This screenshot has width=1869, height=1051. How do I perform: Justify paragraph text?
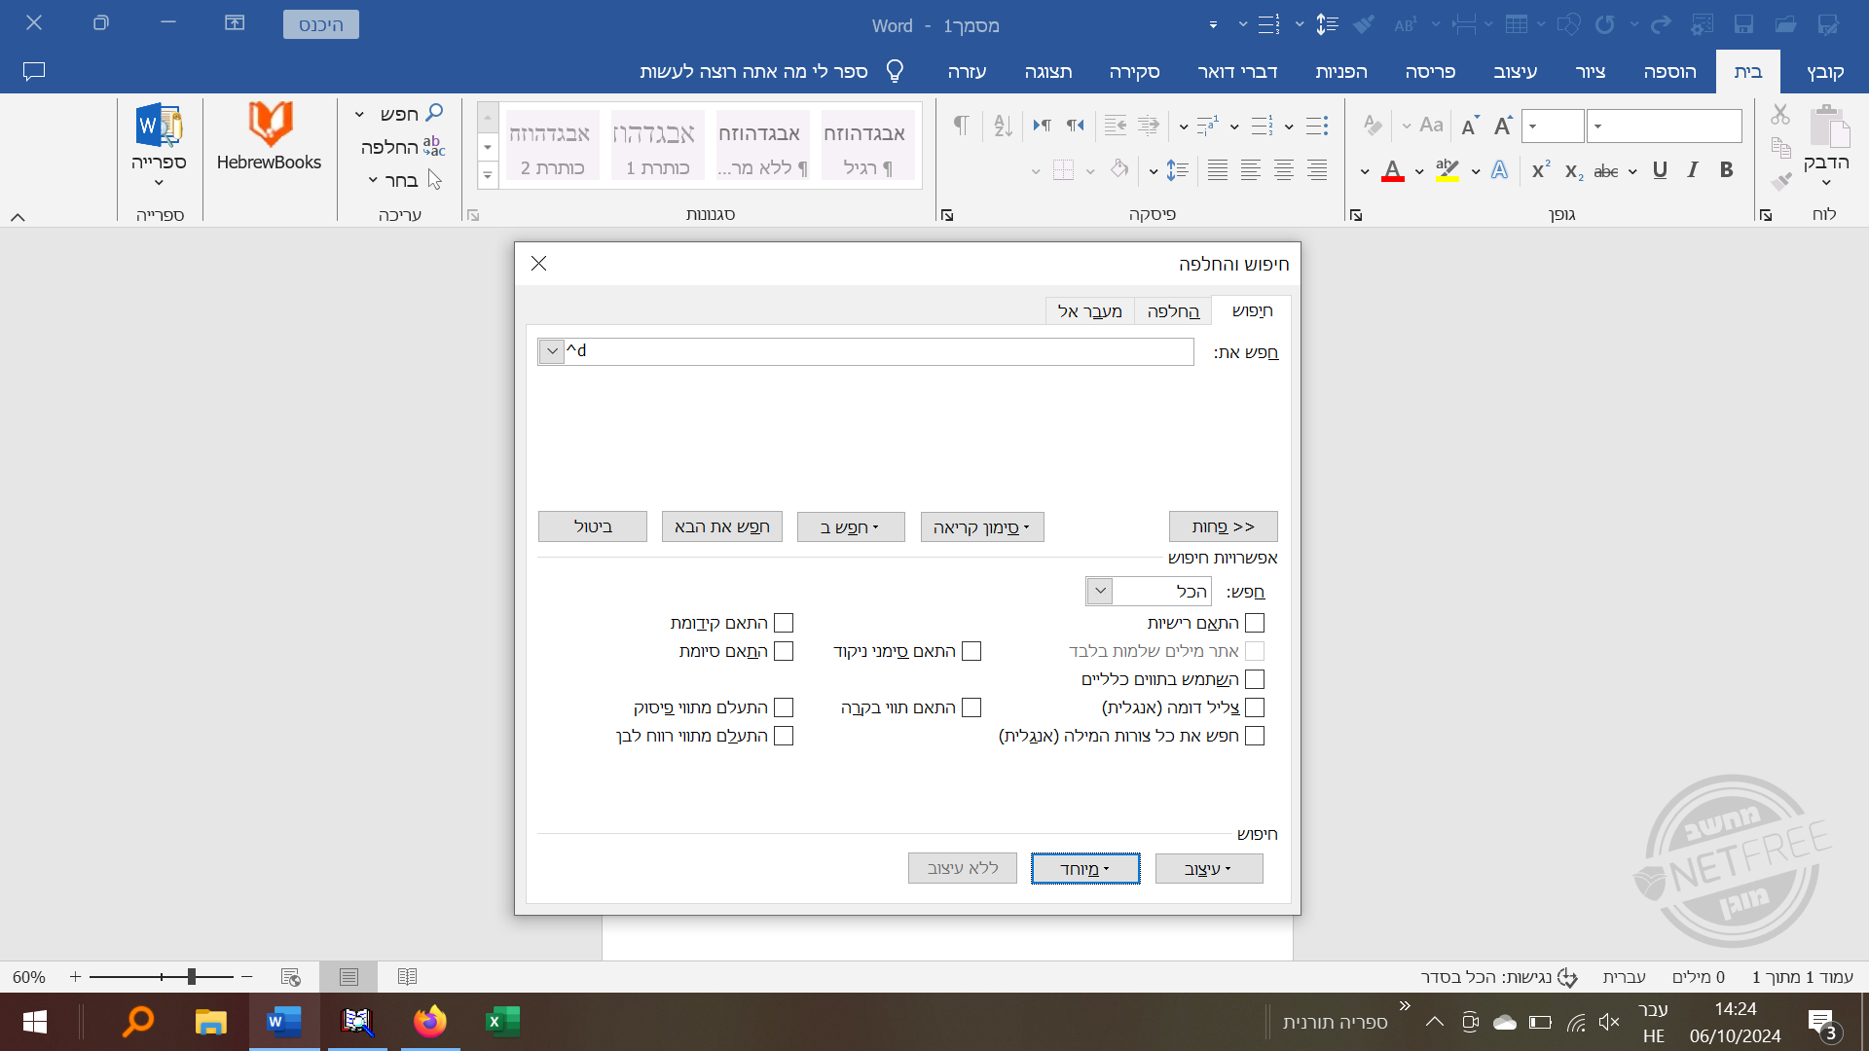click(x=1218, y=170)
